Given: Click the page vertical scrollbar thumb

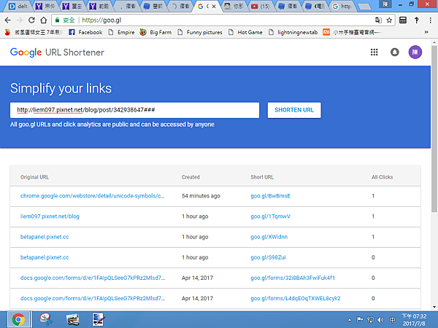Looking at the screenshot, I should (x=434, y=128).
